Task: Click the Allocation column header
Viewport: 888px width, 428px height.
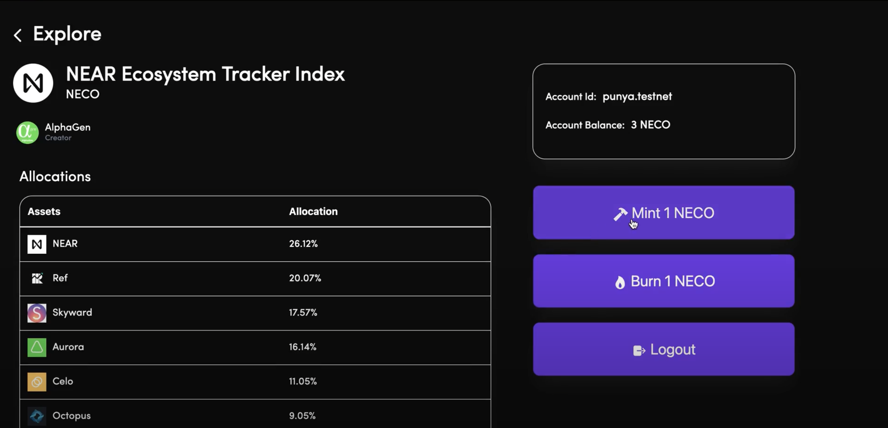Action: point(313,212)
